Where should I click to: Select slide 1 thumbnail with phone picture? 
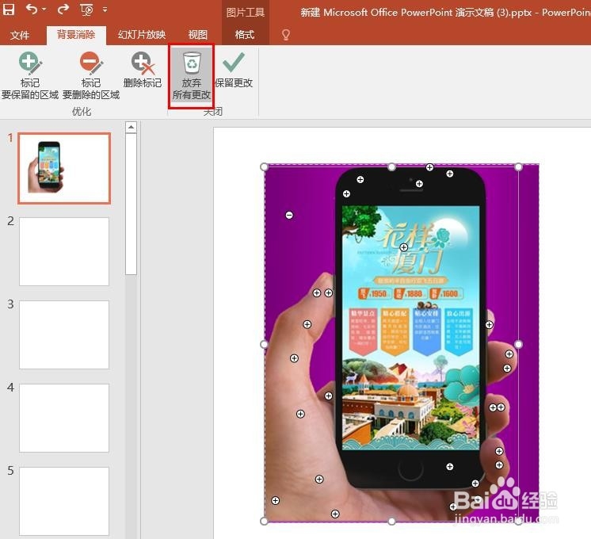(x=64, y=168)
